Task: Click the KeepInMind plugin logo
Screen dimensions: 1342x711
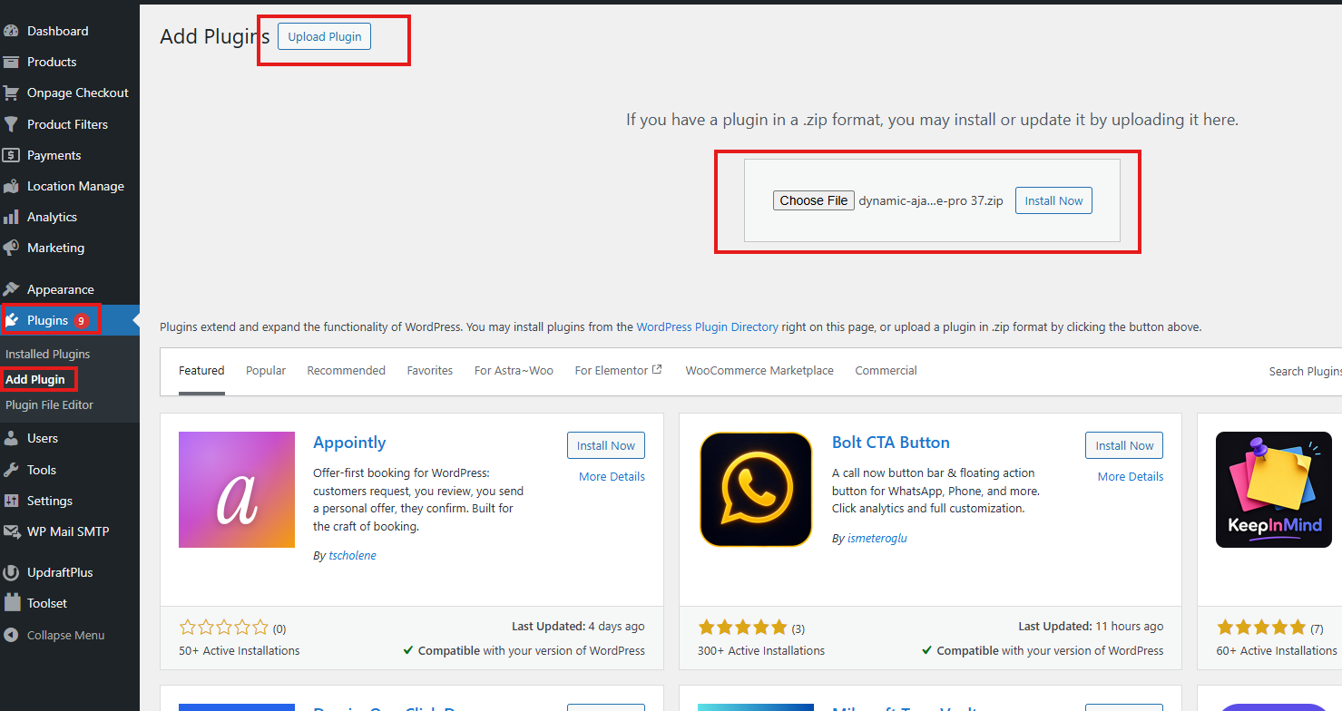Action: (x=1274, y=490)
